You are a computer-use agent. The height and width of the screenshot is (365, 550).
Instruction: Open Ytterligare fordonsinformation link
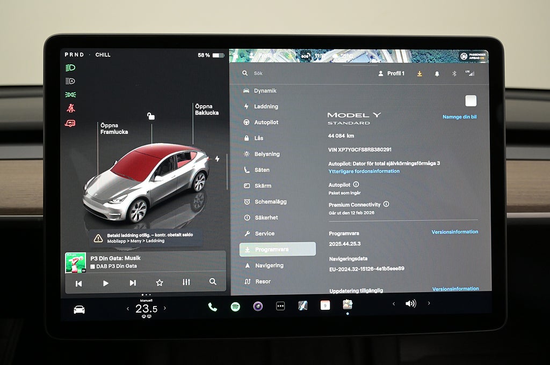[364, 172]
